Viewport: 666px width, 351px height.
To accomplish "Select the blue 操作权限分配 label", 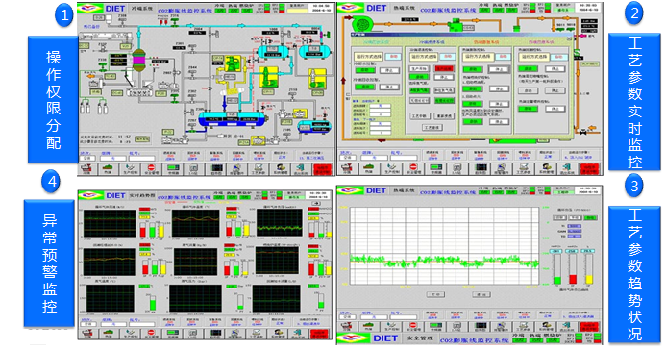I will pyautogui.click(x=53, y=99).
